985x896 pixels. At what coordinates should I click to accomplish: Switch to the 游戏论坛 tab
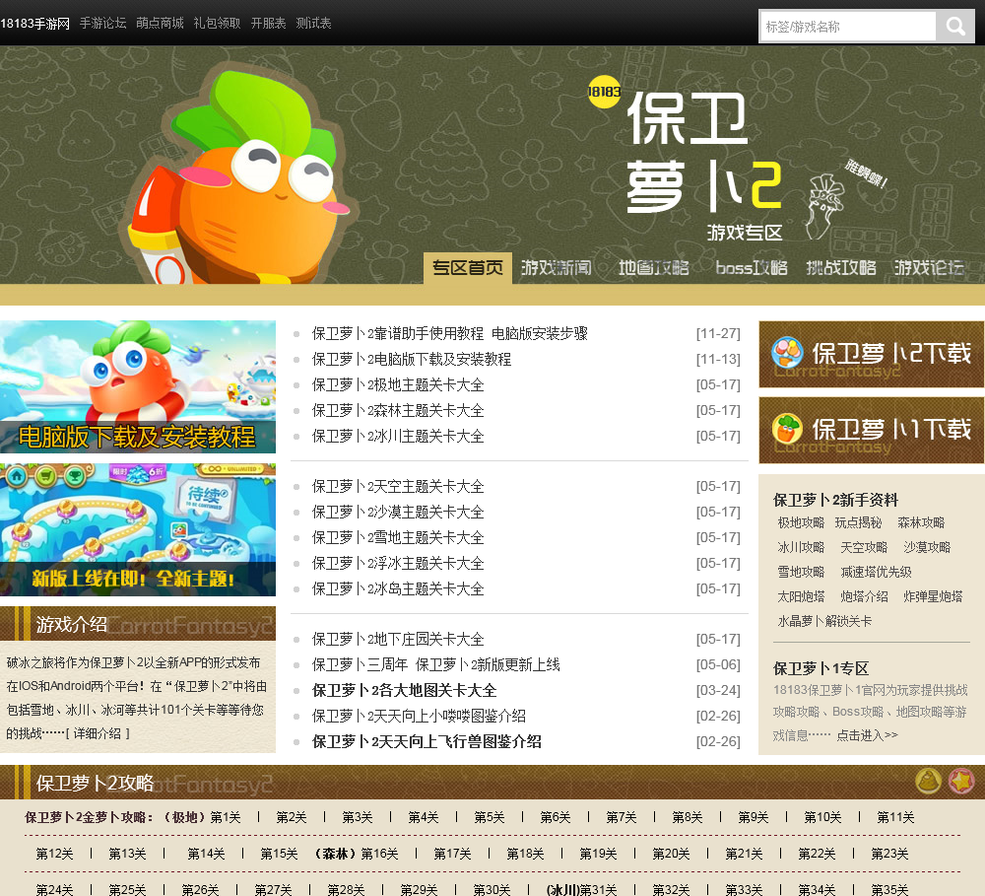coord(929,268)
